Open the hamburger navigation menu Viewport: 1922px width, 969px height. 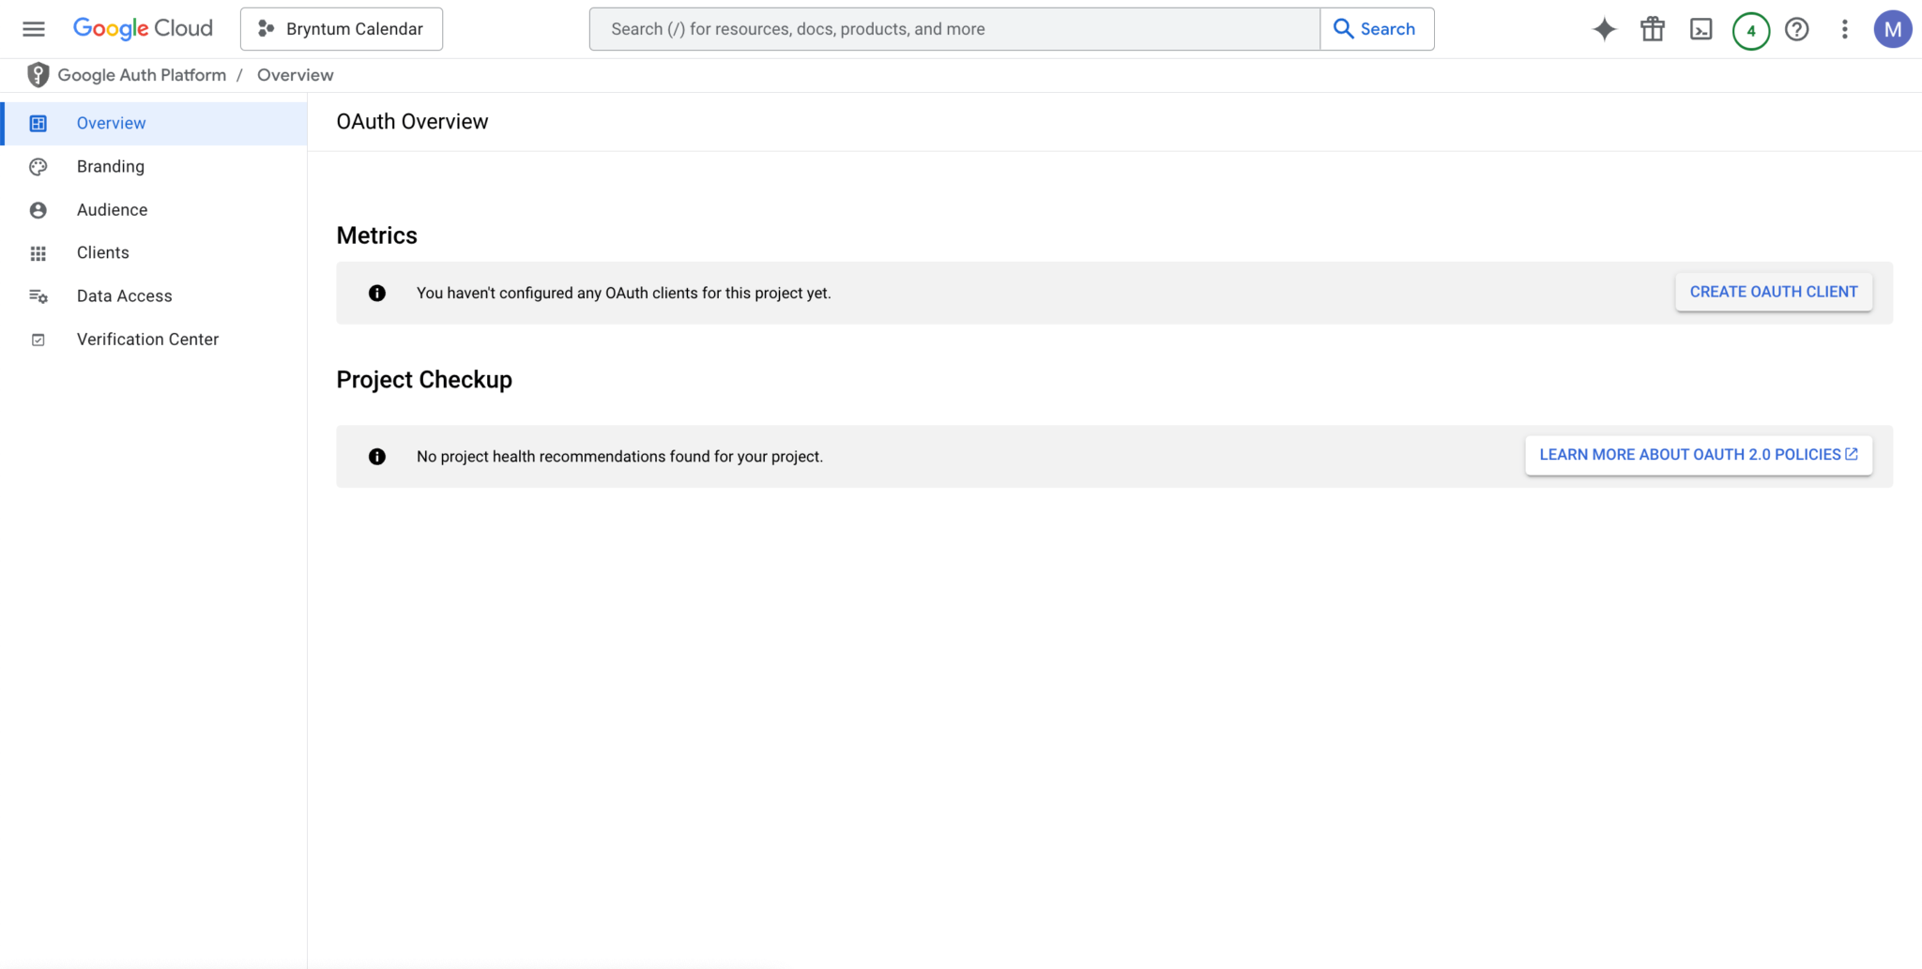click(x=34, y=29)
